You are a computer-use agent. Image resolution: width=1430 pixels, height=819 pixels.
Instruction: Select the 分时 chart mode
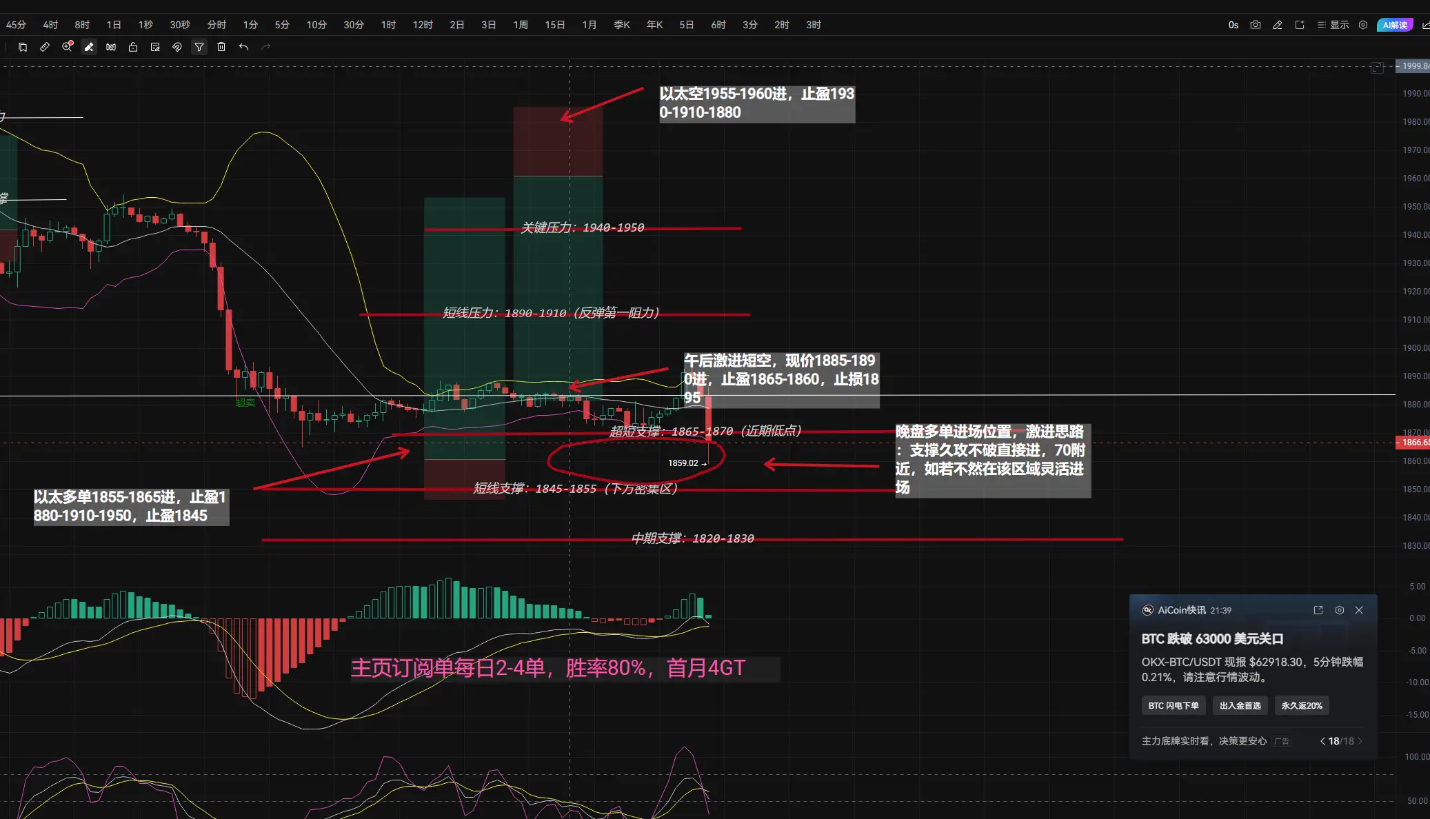coord(216,25)
